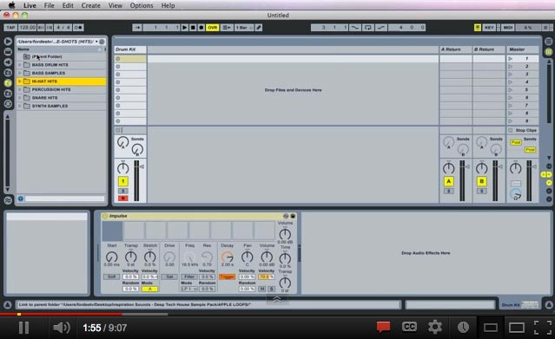This screenshot has width=555, height=339.
Task: Click the Impulse Trigger mode button
Action: [x=227, y=277]
